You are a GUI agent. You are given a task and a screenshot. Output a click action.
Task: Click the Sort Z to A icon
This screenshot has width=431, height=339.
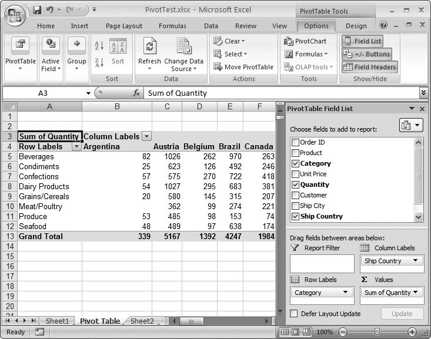click(x=99, y=62)
